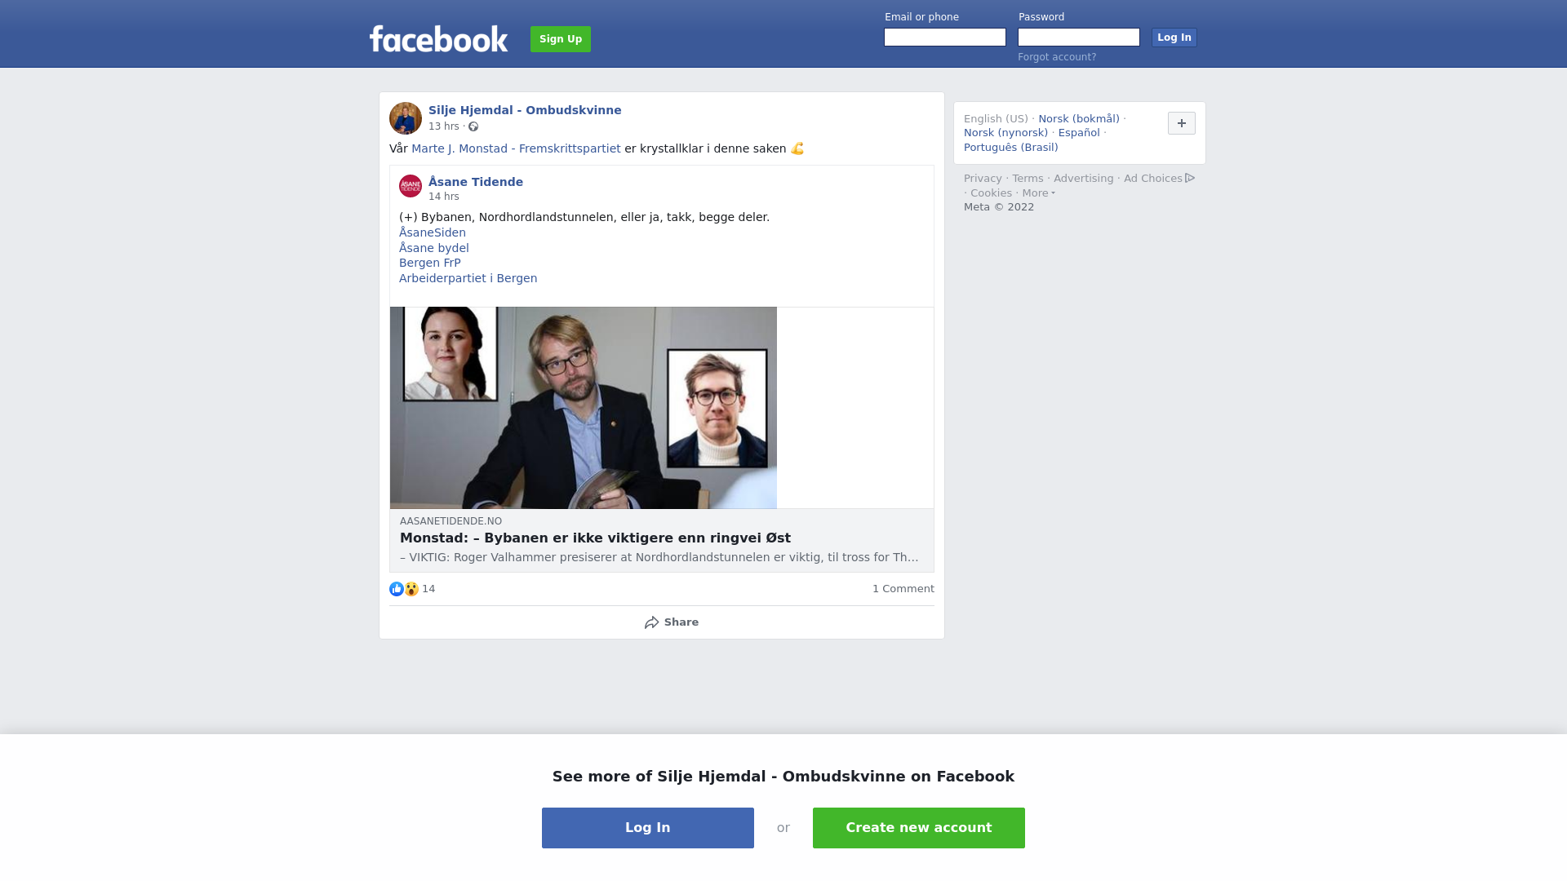The height and width of the screenshot is (881, 1567).
Task: Click the Facebook logo
Action: (x=438, y=38)
